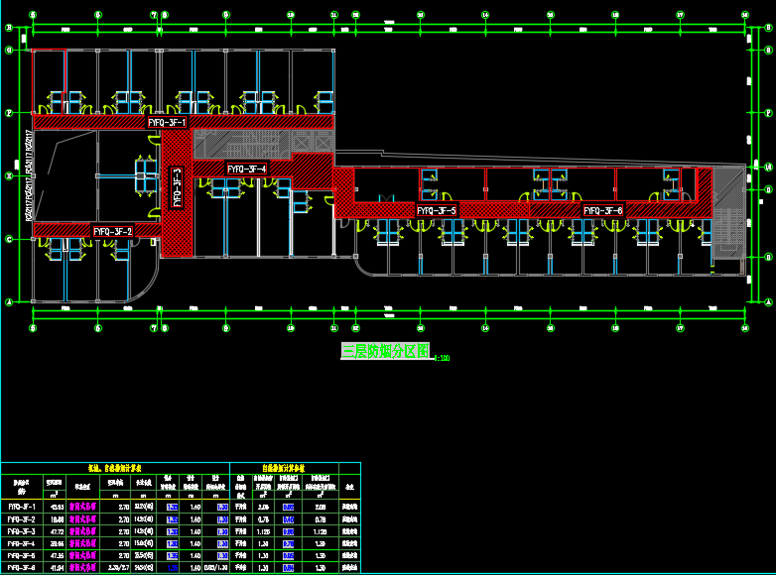This screenshot has width=776, height=575.
Task: Select the FYFQ-3F-5 zone label
Action: [x=436, y=211]
